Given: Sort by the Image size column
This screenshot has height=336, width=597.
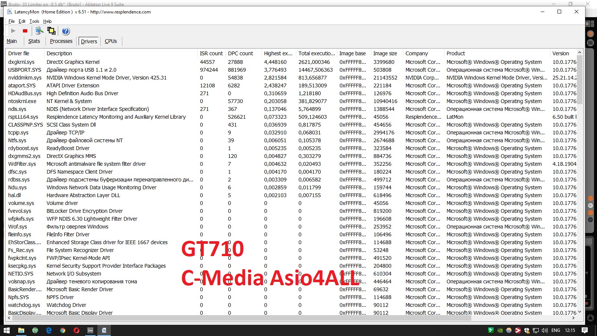Looking at the screenshot, I should click(387, 53).
